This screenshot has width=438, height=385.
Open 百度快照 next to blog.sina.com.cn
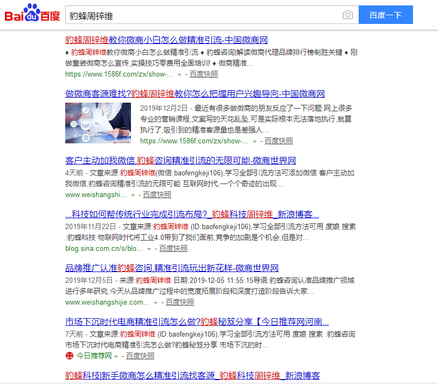pos(173,249)
